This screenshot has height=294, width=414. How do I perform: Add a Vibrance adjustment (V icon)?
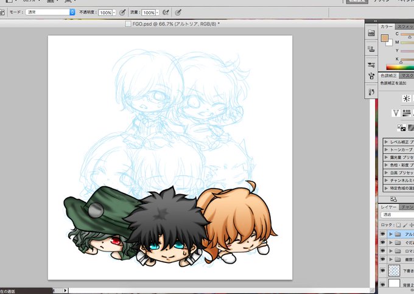click(x=396, y=113)
